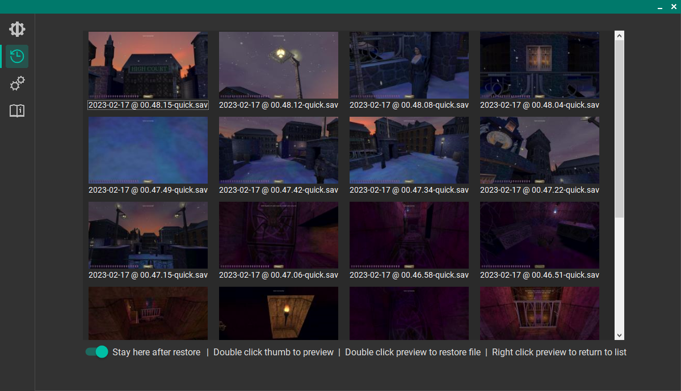
Task: Select thumbnail for 00.47.22-quick.sav
Action: pyautogui.click(x=540, y=150)
